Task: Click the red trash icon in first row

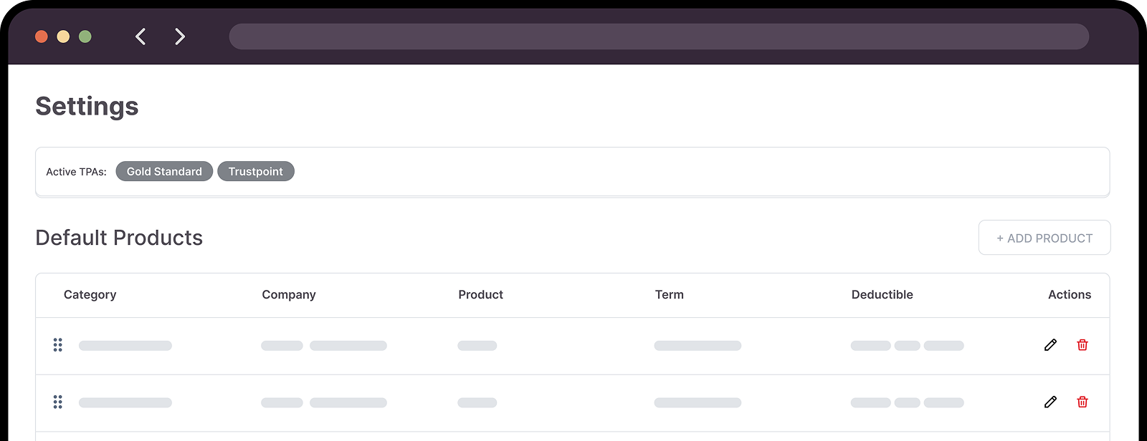Action: click(x=1082, y=345)
